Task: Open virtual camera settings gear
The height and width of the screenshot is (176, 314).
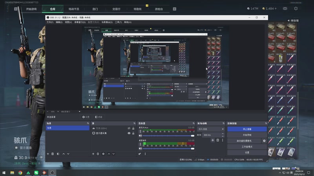Action: tap(264, 141)
